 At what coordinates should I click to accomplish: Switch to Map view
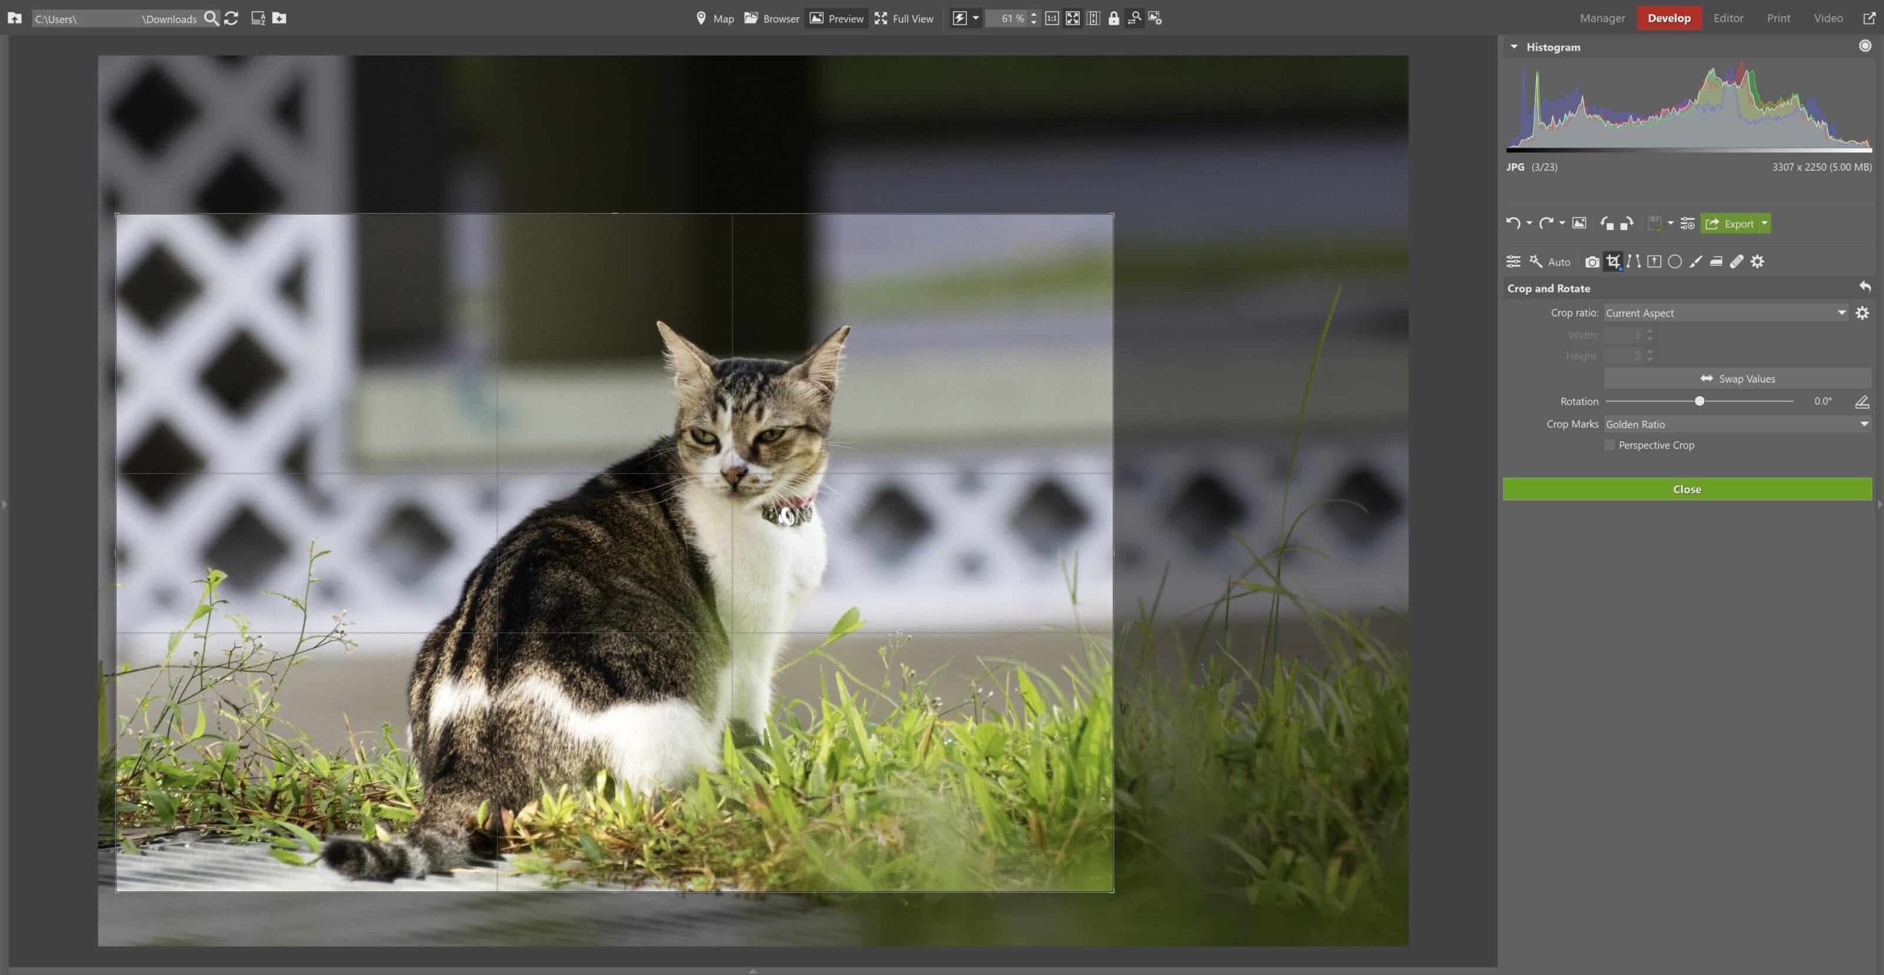pos(715,18)
